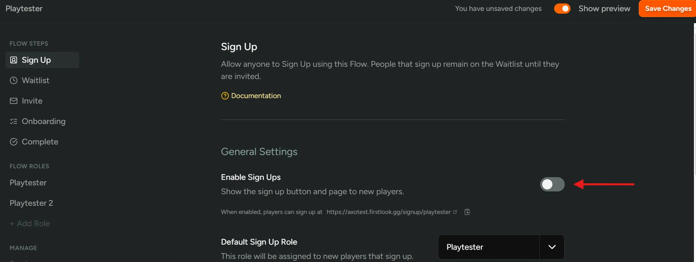Viewport: 696px width, 262px height.
Task: Select the Sign Up person icon in sidebar
Action: click(14, 60)
